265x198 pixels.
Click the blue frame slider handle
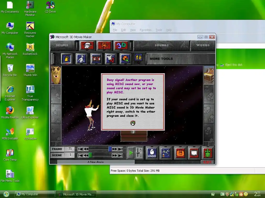pyautogui.click(x=110, y=149)
